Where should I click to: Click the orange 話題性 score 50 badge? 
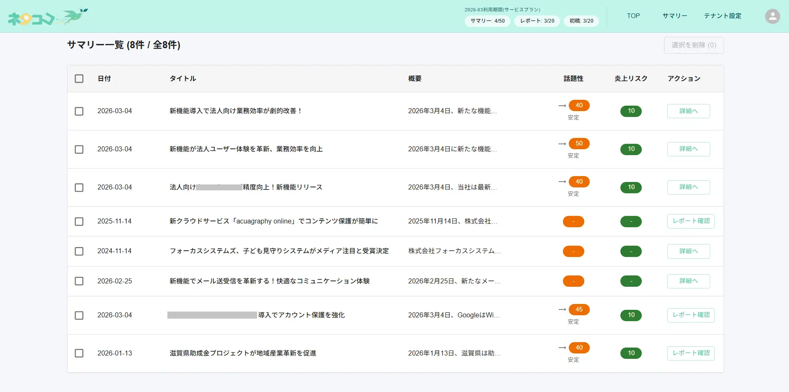click(x=579, y=143)
